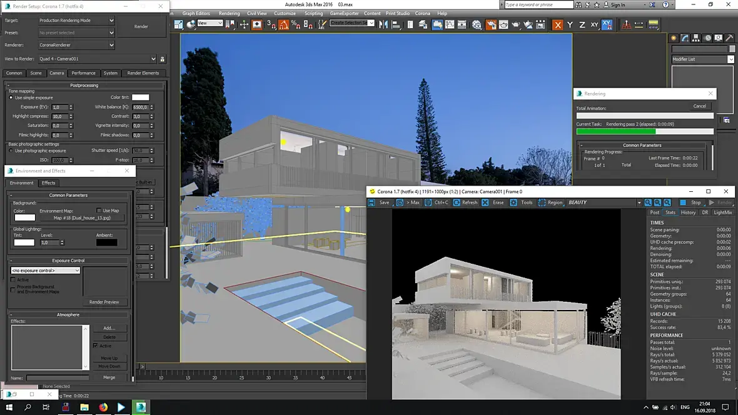The image size is (738, 415).
Task: Click the Exposure (EV) value field
Action: pos(60,107)
